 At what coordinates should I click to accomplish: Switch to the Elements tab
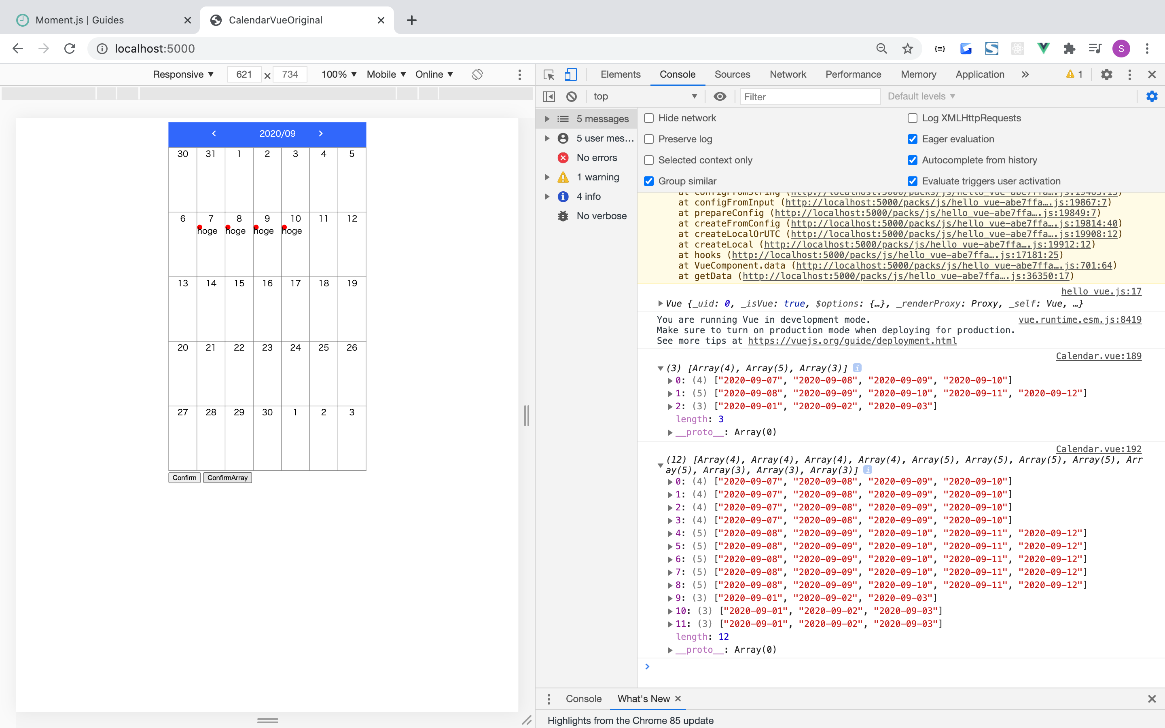click(620, 75)
